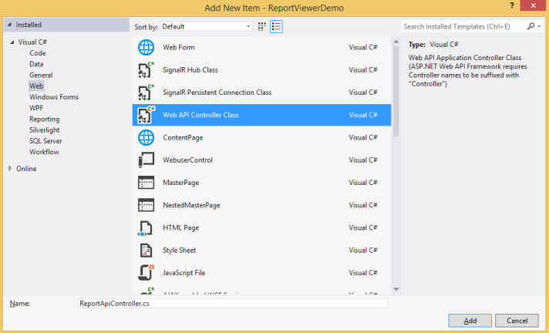
Task: Select the HTML Page template text
Action: 180,228
